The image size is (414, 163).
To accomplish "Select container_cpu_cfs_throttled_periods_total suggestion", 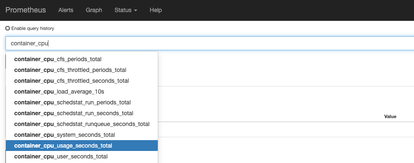I will (82, 70).
